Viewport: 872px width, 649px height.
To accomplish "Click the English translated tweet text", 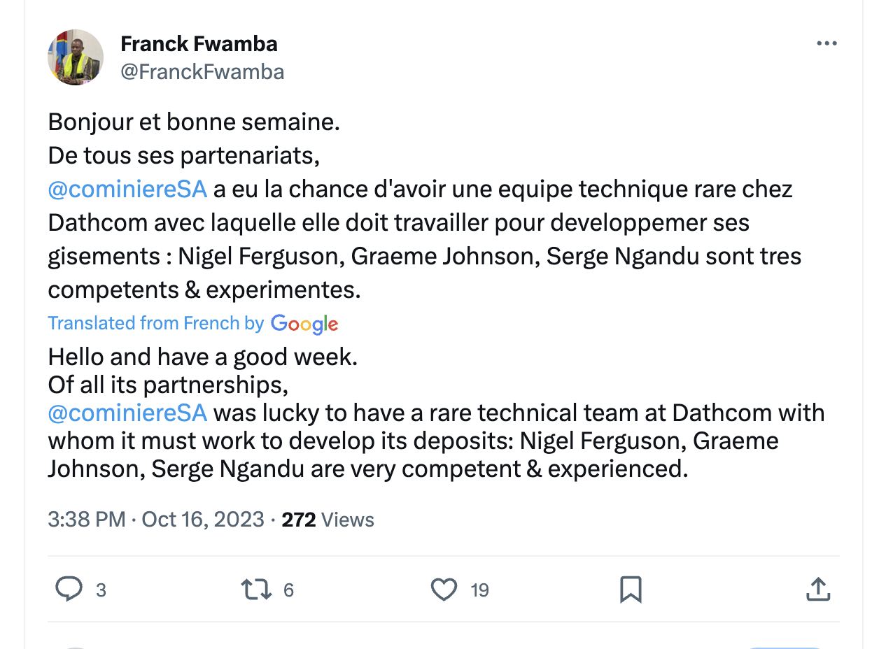I will [x=420, y=441].
